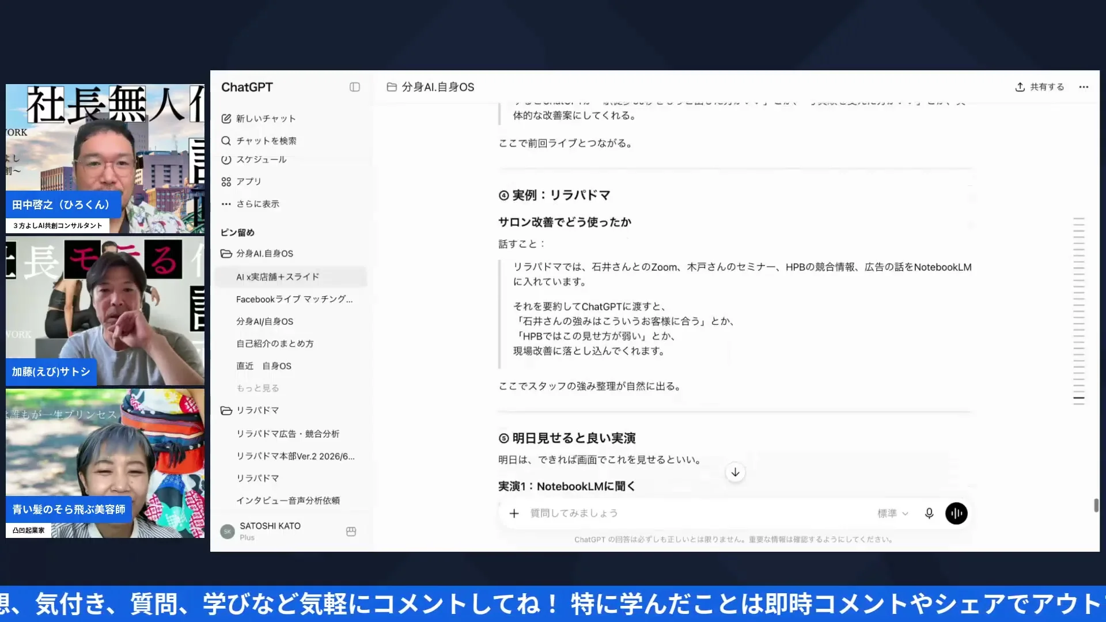Click 加藤(えび)サトシ video thumbnail
1106x622 pixels.
pyautogui.click(x=105, y=312)
